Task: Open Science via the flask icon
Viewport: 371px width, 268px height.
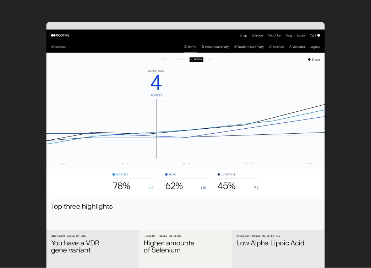Action: coord(270,46)
